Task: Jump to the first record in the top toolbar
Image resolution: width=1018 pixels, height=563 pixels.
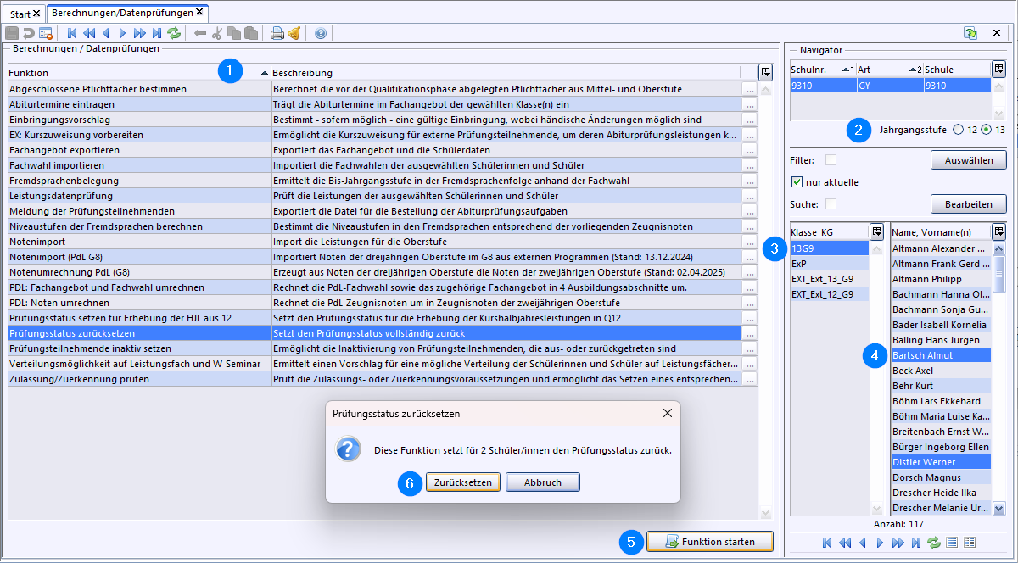Action: (72, 34)
